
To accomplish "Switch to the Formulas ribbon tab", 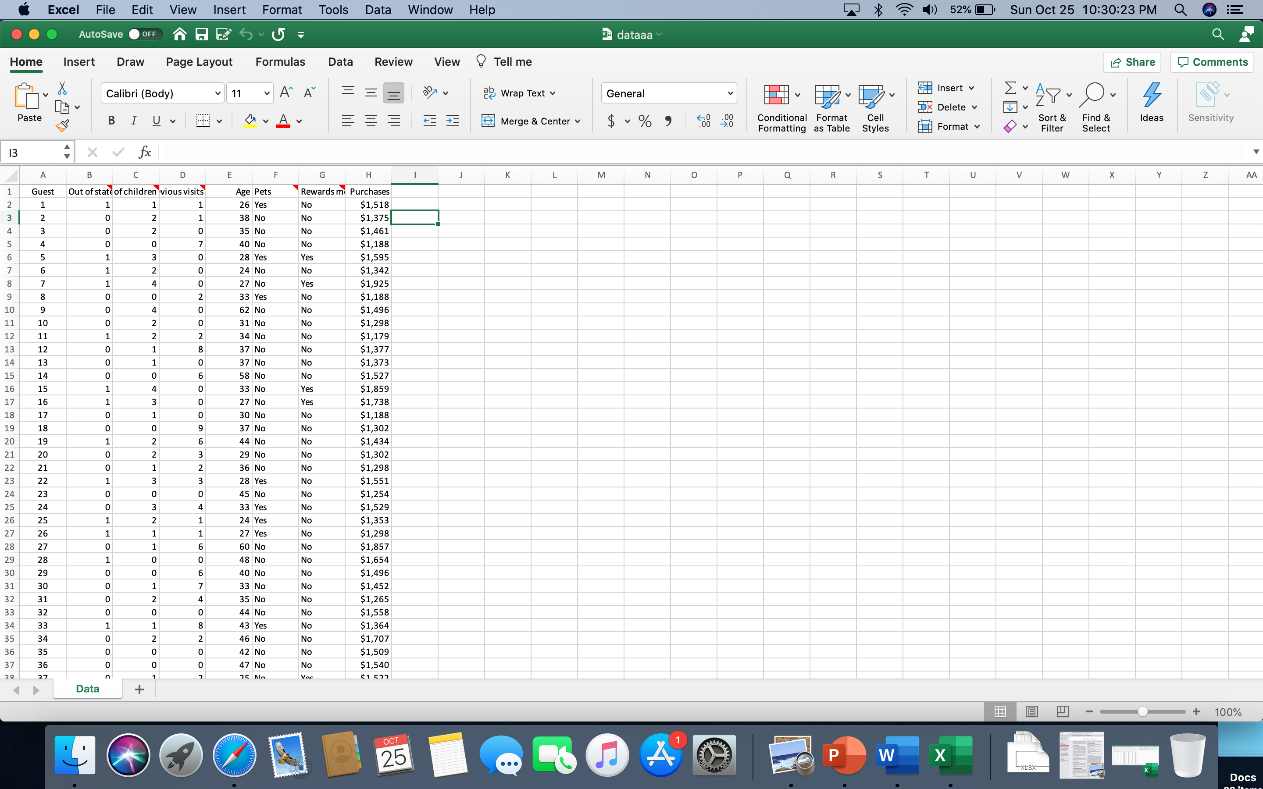I will tap(280, 61).
